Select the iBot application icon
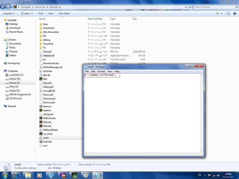The image size is (239, 179). pyautogui.click(x=41, y=79)
